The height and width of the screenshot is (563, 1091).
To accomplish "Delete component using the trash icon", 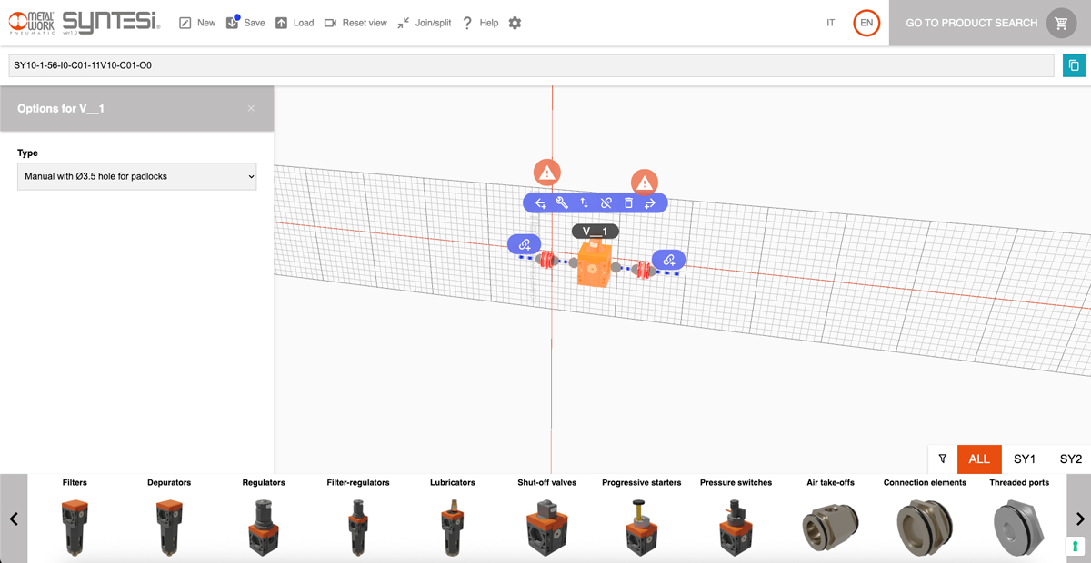I will (x=628, y=203).
